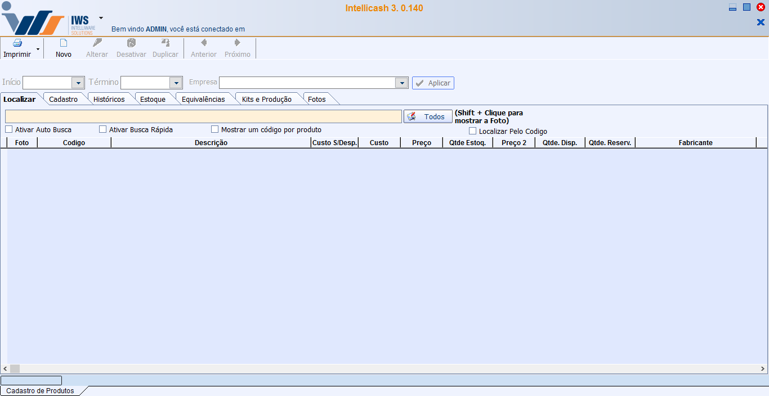Viewport: 769px width, 396px height.
Task: Open the Término date dropdown
Action: click(x=176, y=83)
